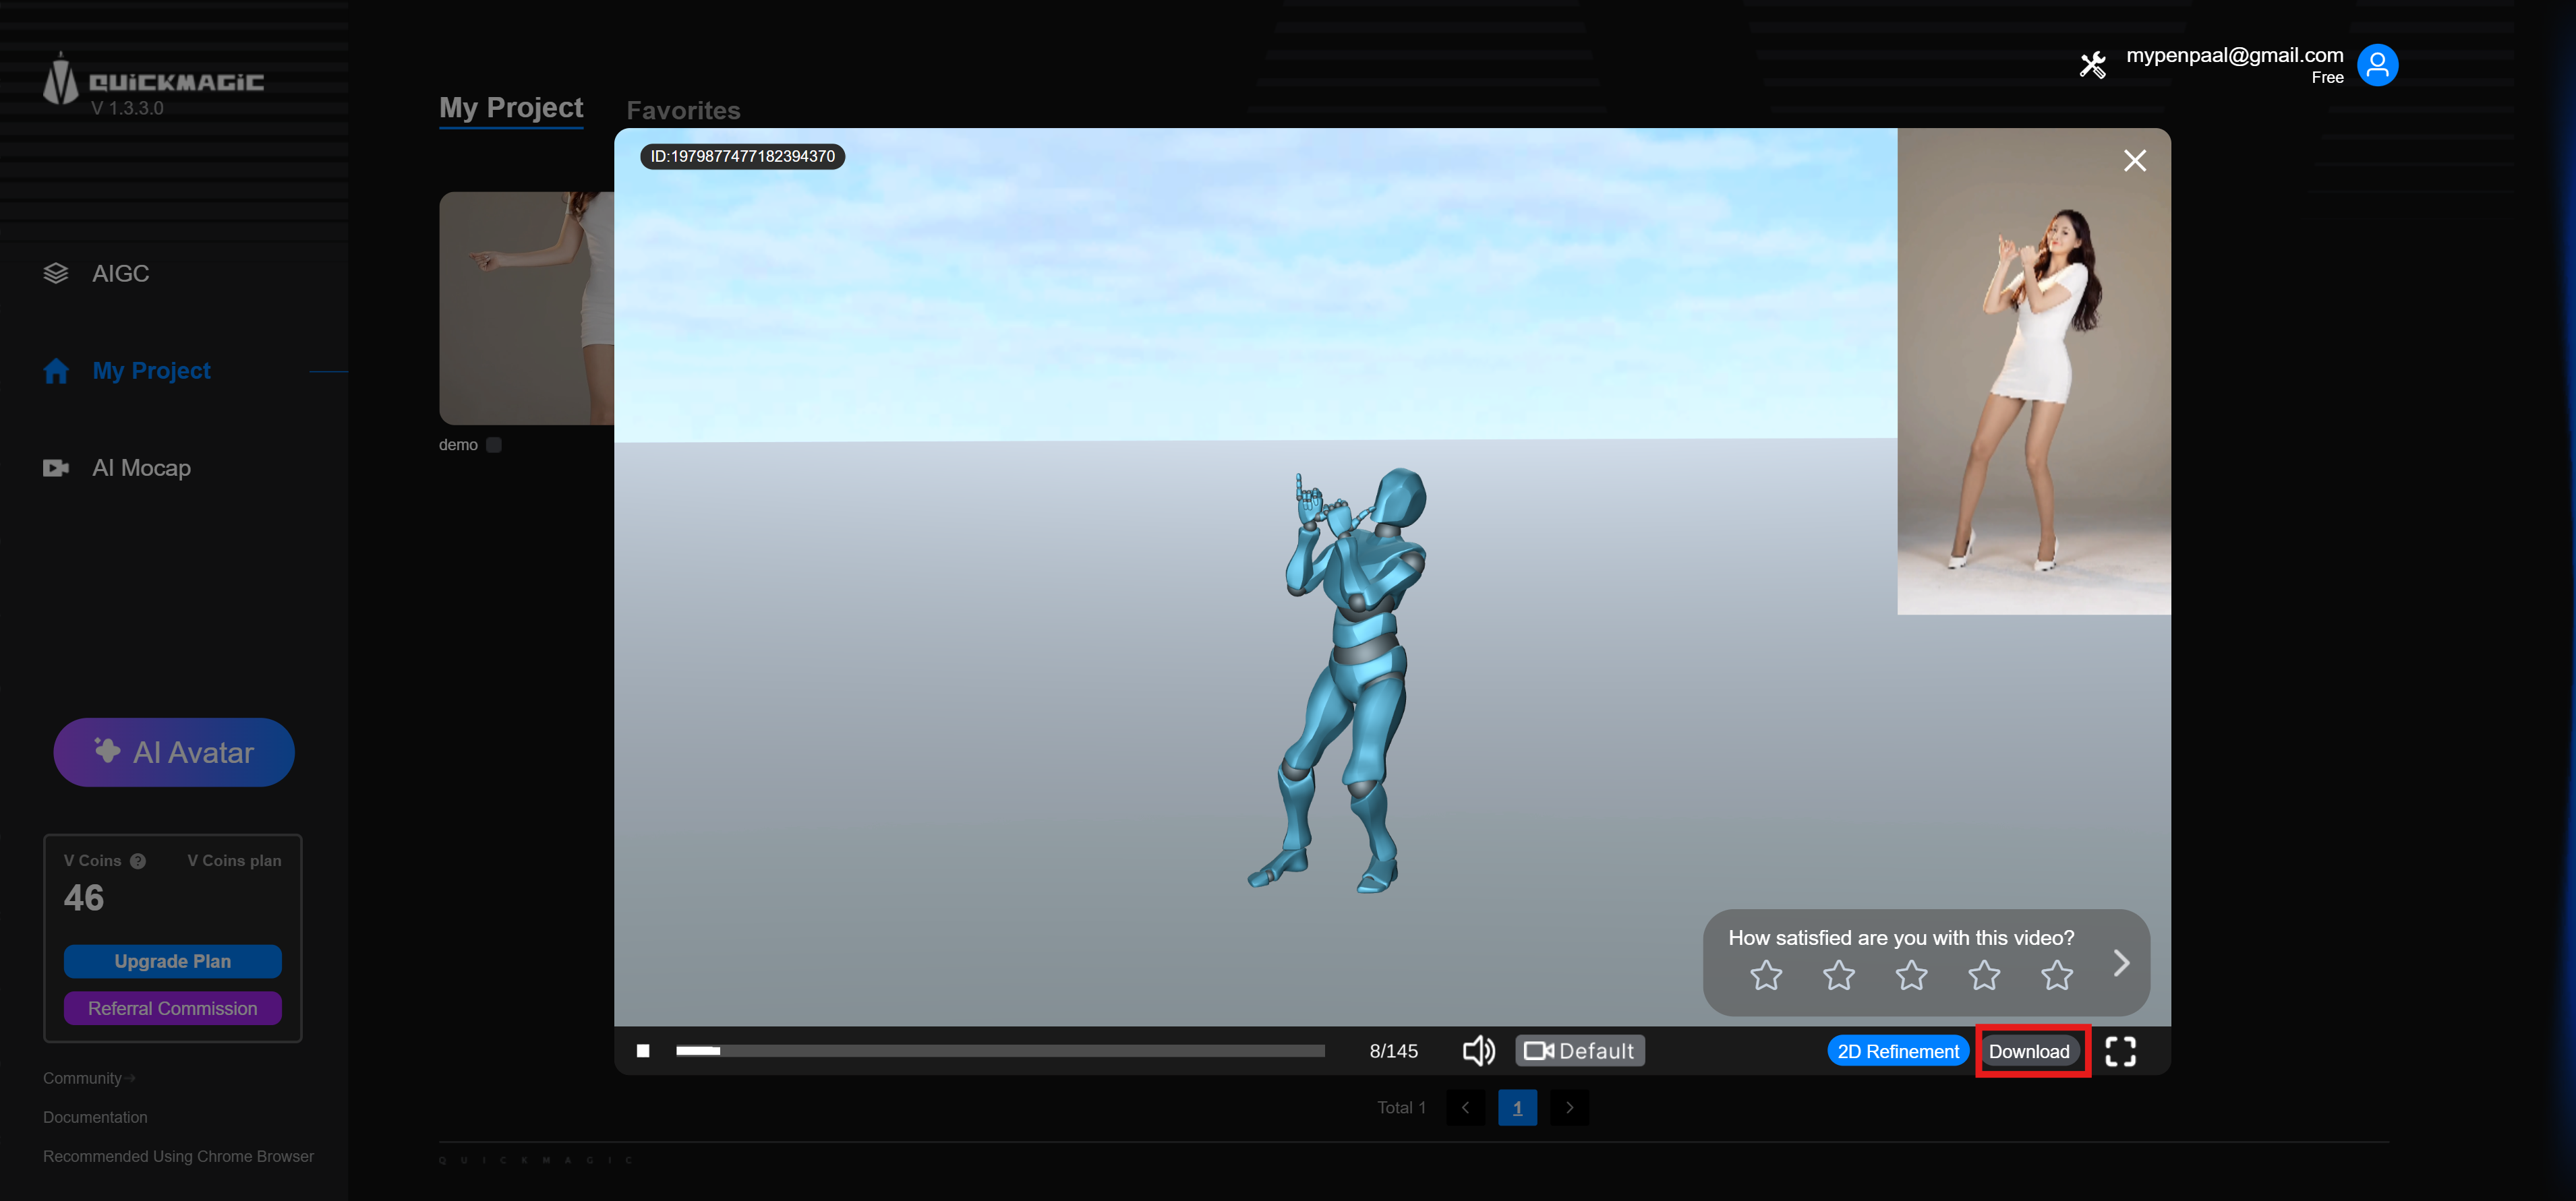
Task: Open the user profile avatar icon
Action: [2378, 64]
